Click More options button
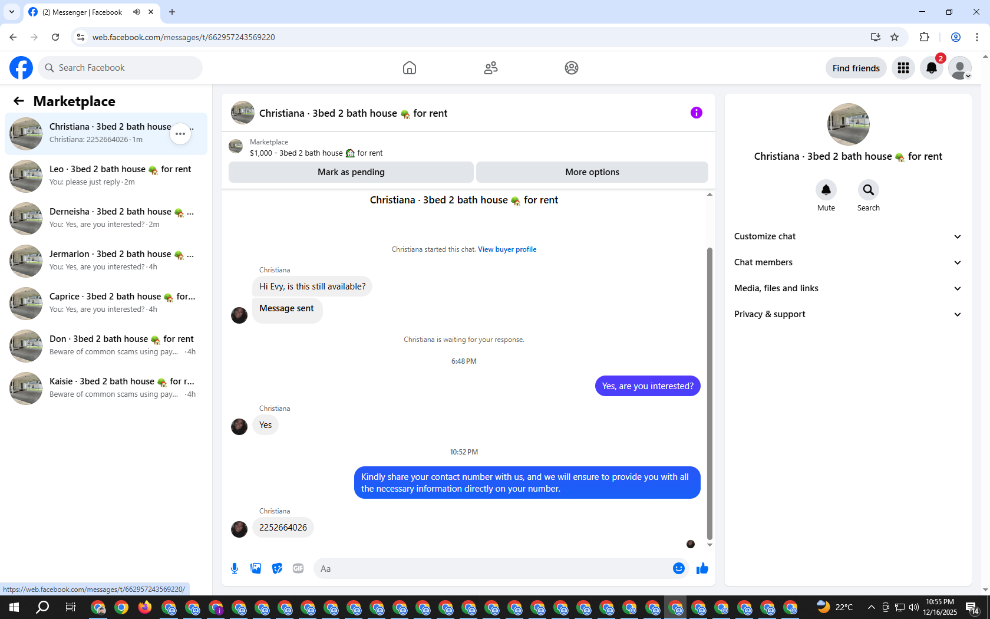 (x=592, y=172)
